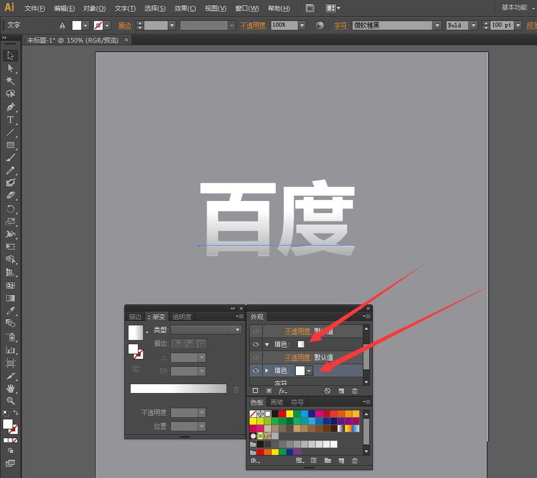Select the Pencil tool
Viewport: 537px width, 478px height.
10,170
